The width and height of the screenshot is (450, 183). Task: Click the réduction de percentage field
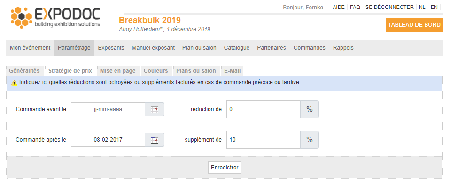coord(263,109)
